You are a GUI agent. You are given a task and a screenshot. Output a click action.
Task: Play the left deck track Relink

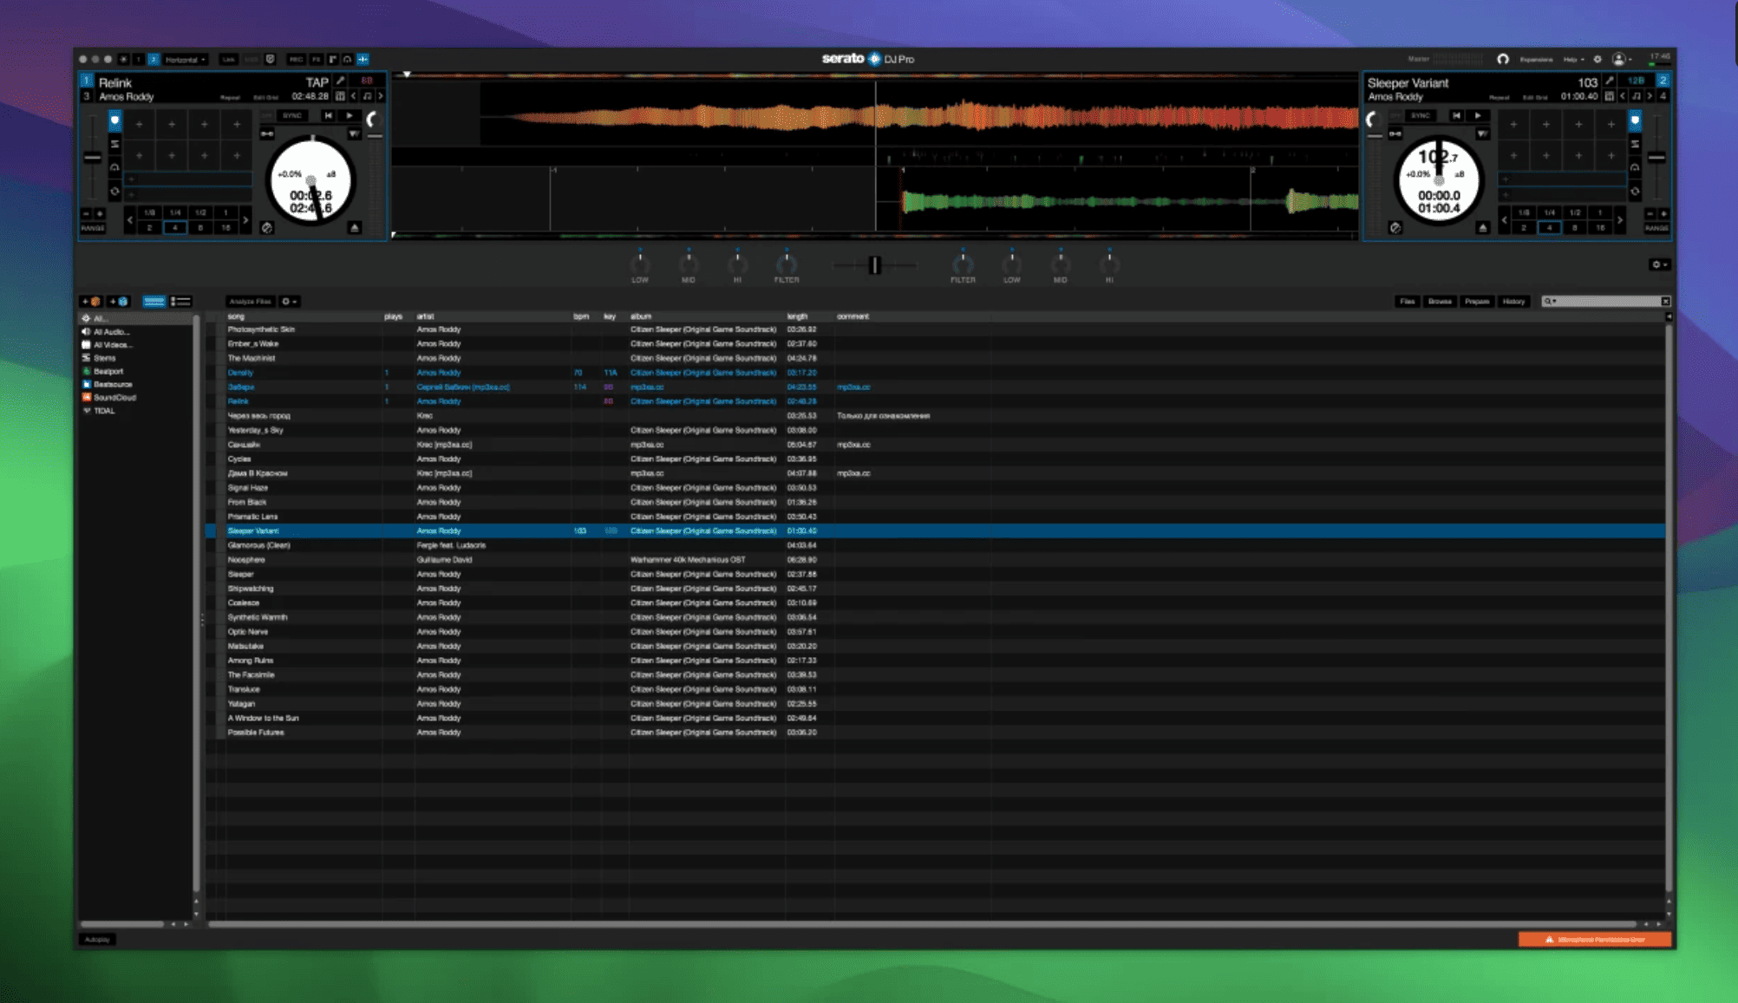350,115
